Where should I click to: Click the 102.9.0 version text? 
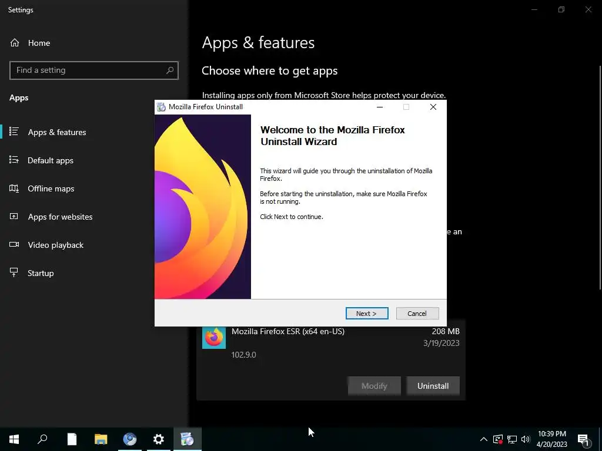[243, 355]
